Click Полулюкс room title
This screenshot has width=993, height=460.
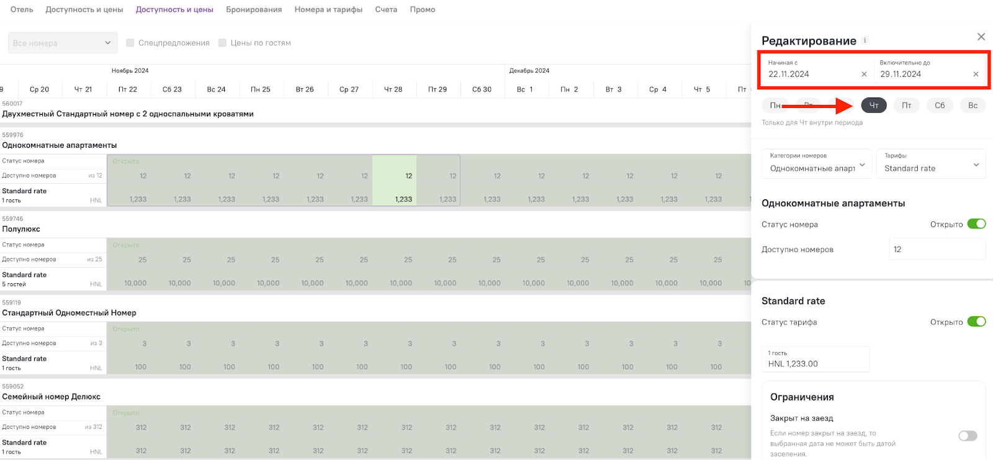pos(21,229)
